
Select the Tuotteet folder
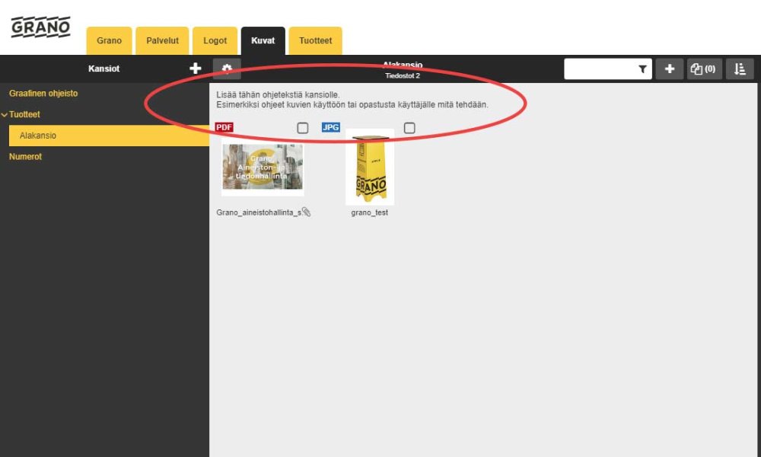pos(24,114)
